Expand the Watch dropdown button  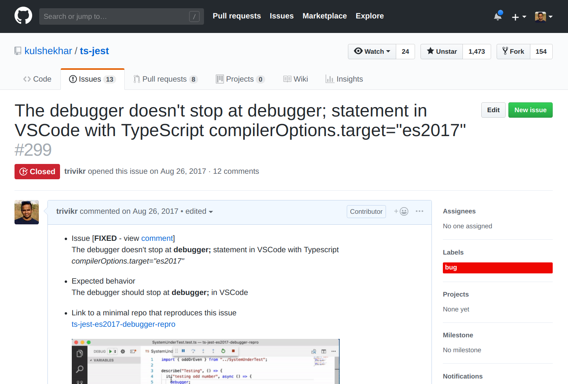[x=372, y=51]
